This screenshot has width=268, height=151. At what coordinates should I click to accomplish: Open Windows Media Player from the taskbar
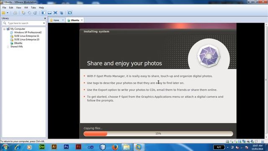point(29,147)
